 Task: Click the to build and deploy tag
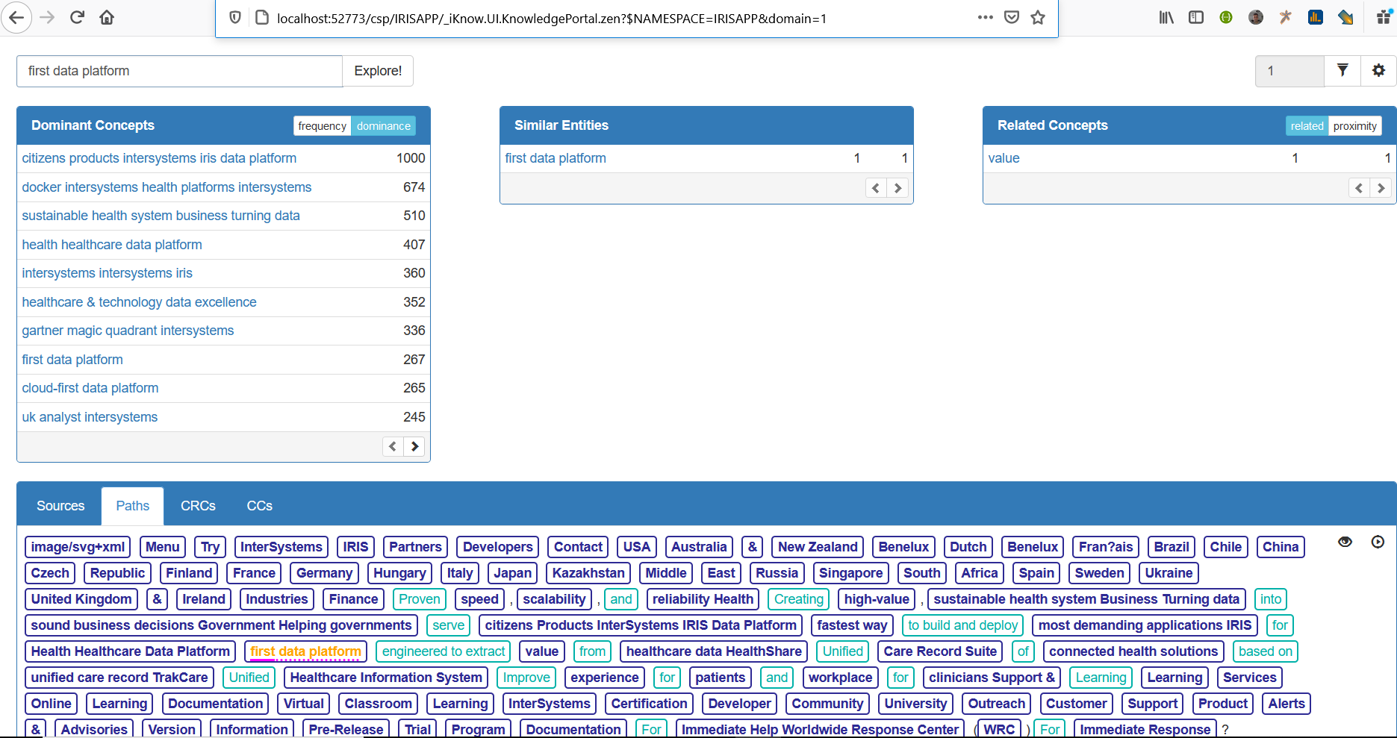click(x=962, y=625)
